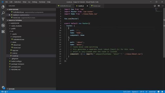Change file encoding UTF-8

coord(142,92)
